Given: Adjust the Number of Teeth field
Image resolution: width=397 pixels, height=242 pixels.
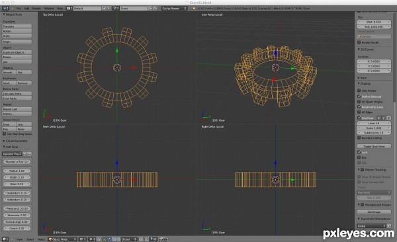Looking at the screenshot, I should (17, 161).
